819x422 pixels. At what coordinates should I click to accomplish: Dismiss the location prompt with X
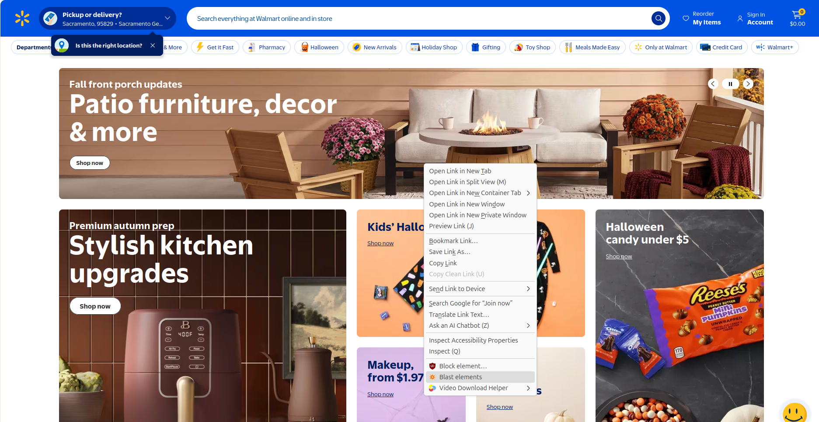153,45
